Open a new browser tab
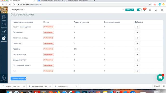Viewport: 166px width, 93px height. click(x=94, y=1)
